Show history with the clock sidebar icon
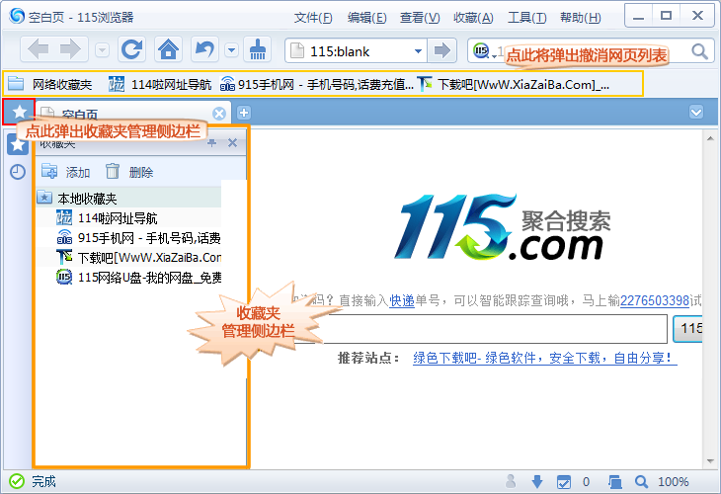The image size is (721, 494). point(18,172)
